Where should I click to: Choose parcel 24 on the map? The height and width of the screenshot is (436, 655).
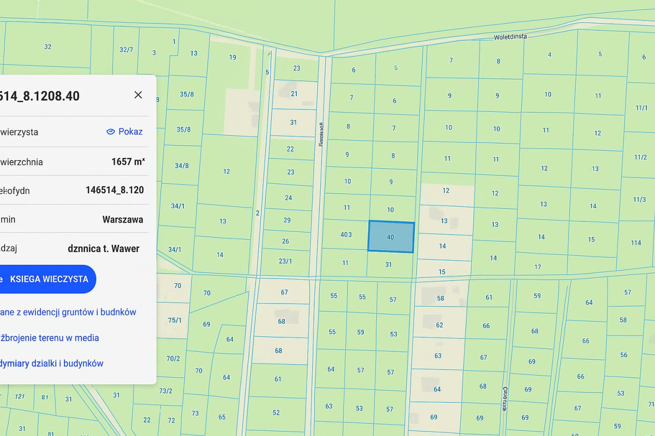pyautogui.click(x=289, y=198)
